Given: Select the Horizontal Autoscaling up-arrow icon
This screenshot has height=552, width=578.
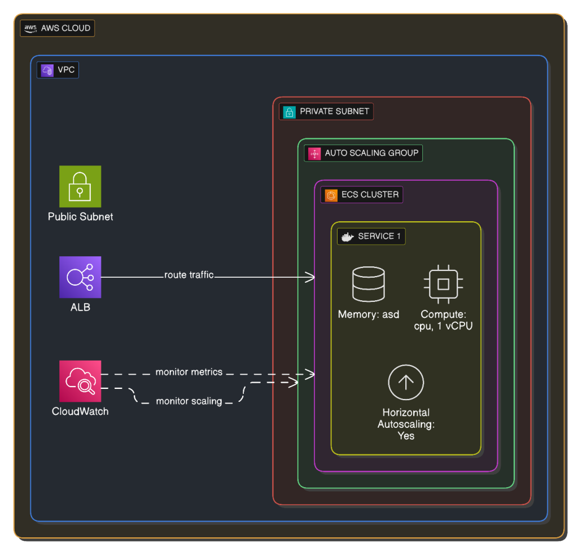Looking at the screenshot, I should [x=406, y=382].
